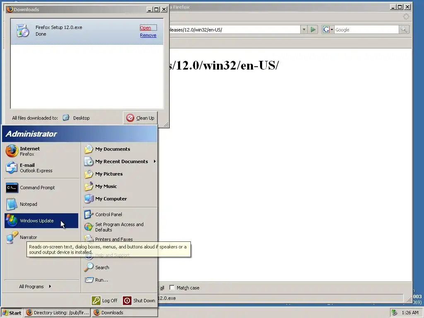Switch to Downloads taskbar button

[124, 313]
